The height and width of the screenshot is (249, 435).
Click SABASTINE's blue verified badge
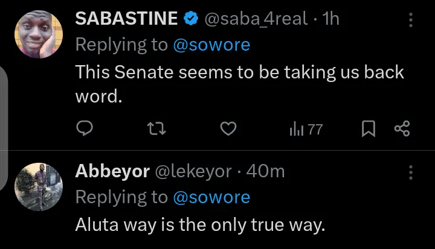pyautogui.click(x=190, y=19)
